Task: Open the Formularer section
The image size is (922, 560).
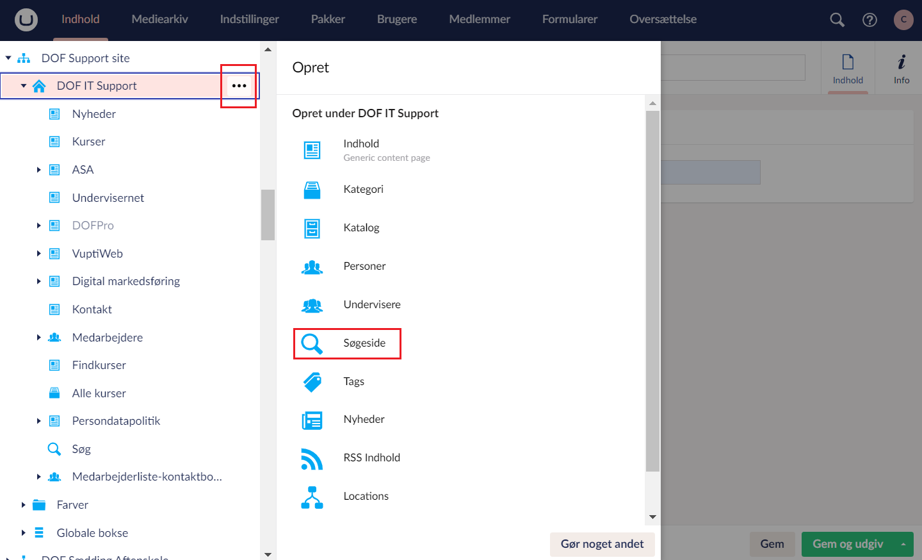Action: click(570, 19)
